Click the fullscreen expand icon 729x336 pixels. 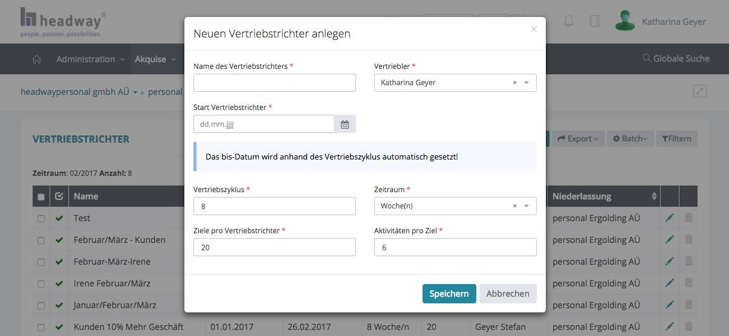pos(700,91)
